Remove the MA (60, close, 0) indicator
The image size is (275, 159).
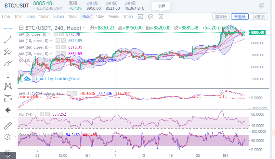(63, 47)
